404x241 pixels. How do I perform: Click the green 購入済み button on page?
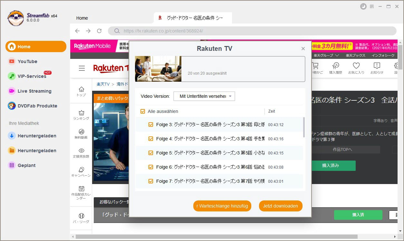[x=331, y=166]
